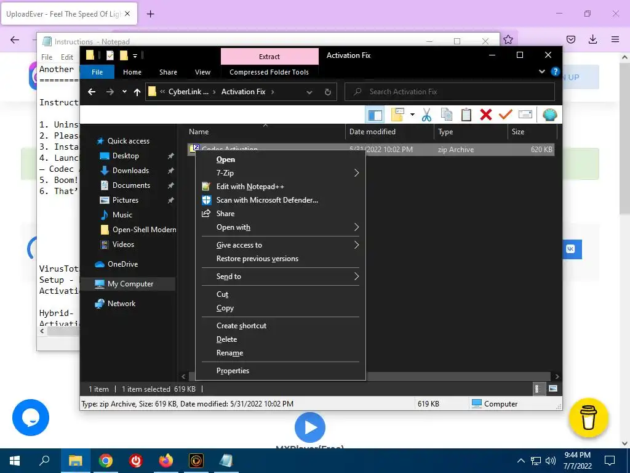Image resolution: width=630 pixels, height=473 pixels.
Task: Open the Open-Shell Modern folder
Action: 144,230
